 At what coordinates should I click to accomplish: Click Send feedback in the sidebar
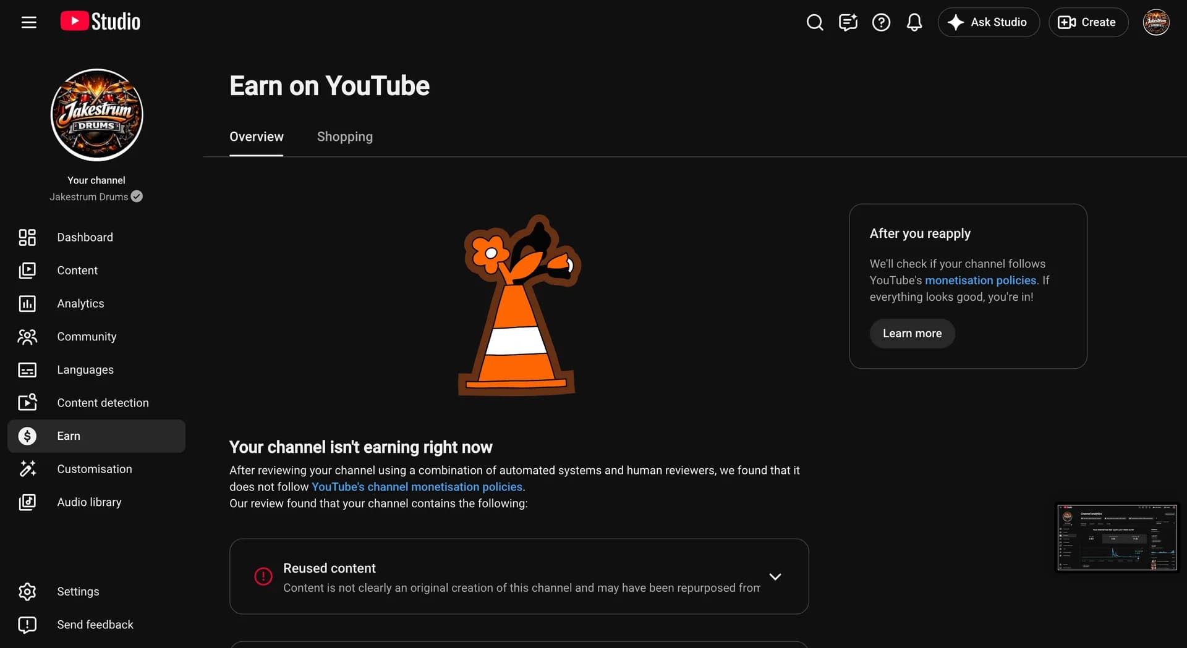coord(96,625)
